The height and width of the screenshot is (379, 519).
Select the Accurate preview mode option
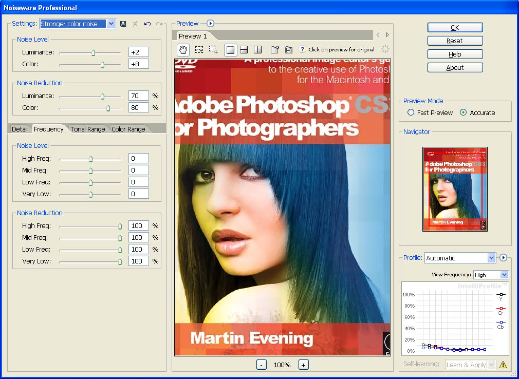(464, 112)
